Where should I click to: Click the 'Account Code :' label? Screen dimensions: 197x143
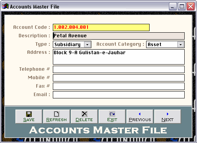click(x=32, y=27)
